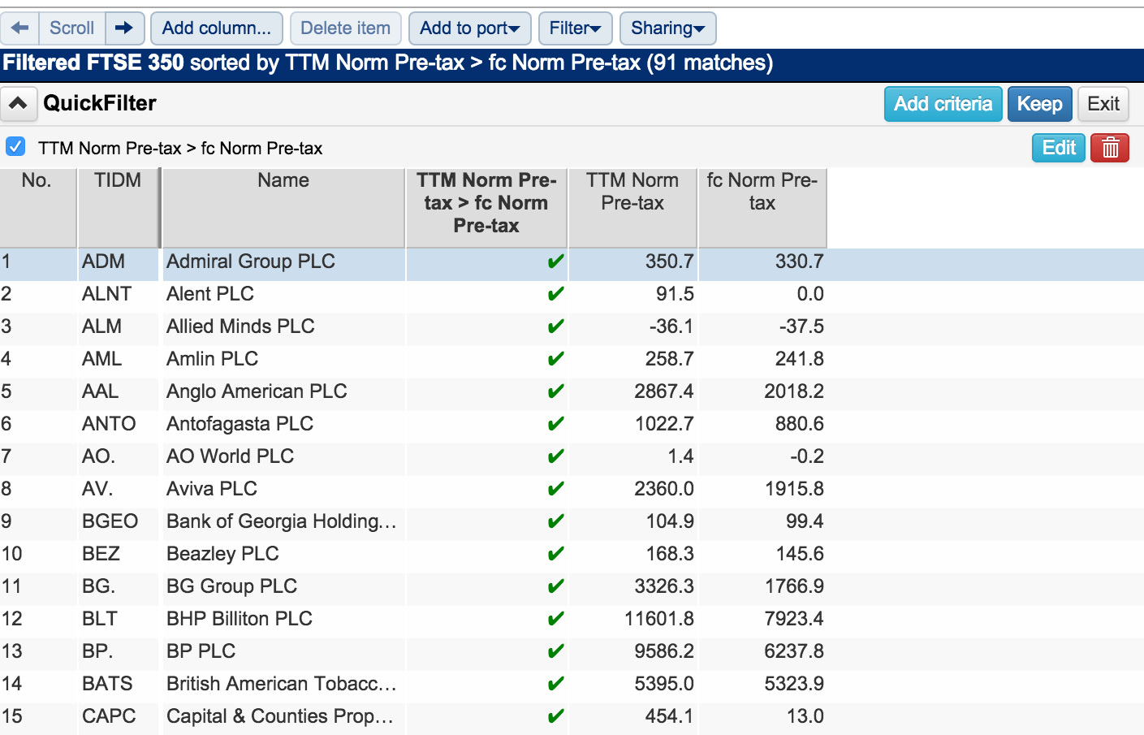
Task: Open the Filter dropdown menu
Action: point(575,28)
